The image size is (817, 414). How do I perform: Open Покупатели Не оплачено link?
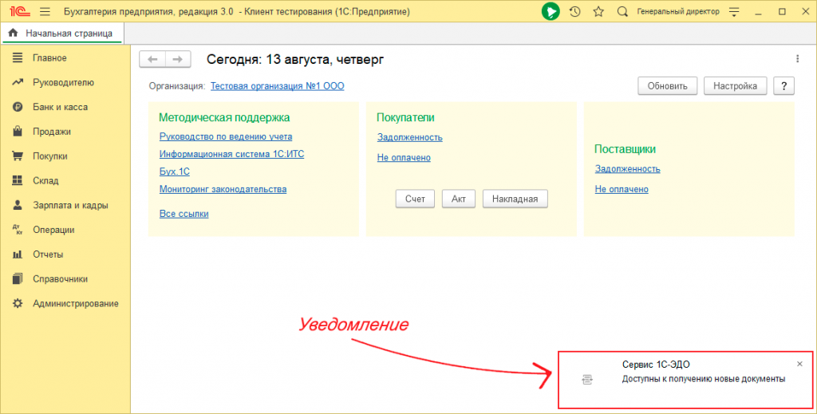click(x=404, y=157)
